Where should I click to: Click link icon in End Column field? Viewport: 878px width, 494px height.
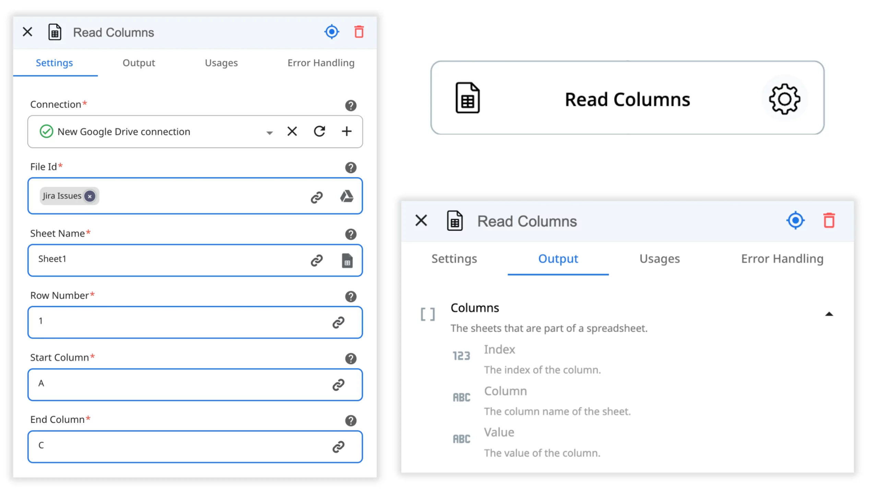coord(338,447)
